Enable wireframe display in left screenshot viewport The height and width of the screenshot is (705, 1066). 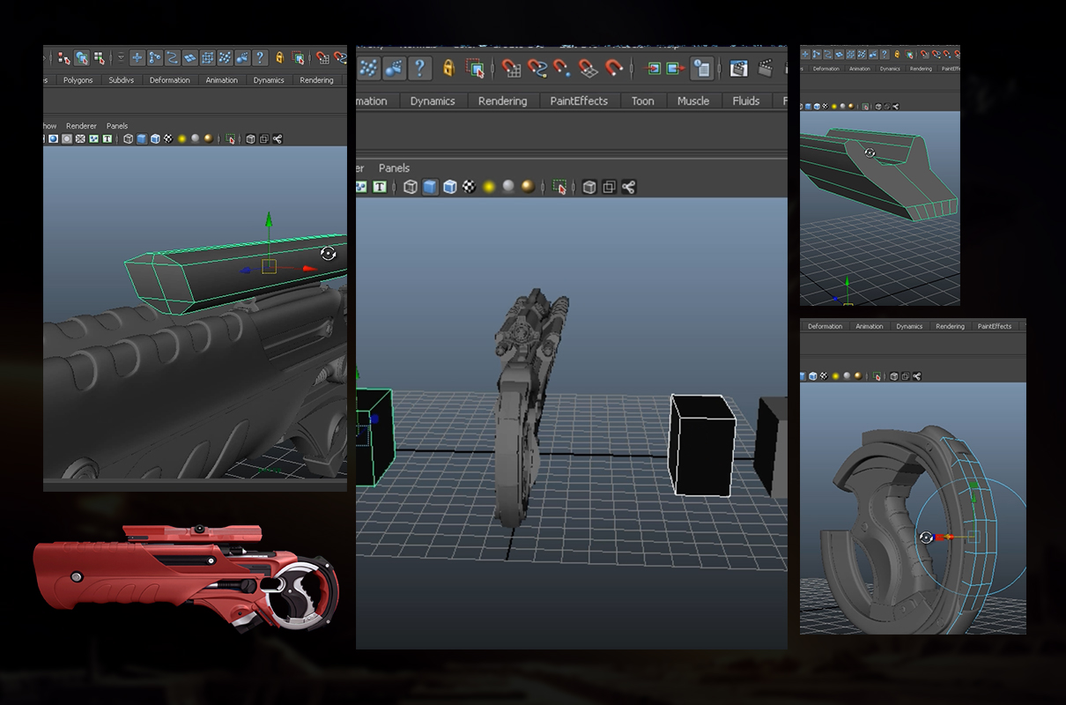pos(128,139)
